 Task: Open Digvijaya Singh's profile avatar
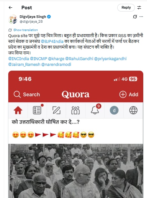pyautogui.click(x=13, y=19)
